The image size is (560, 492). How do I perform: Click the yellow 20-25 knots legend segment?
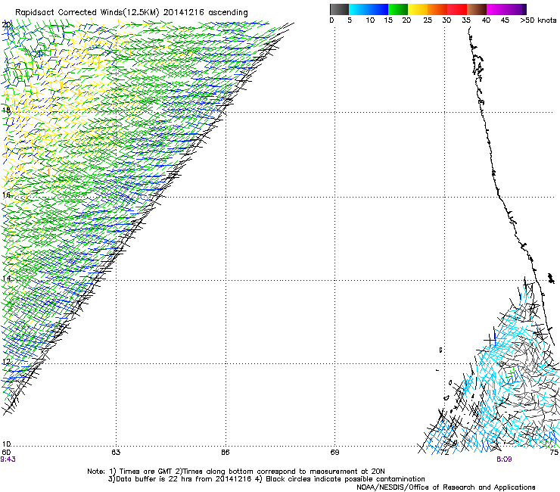pos(418,9)
